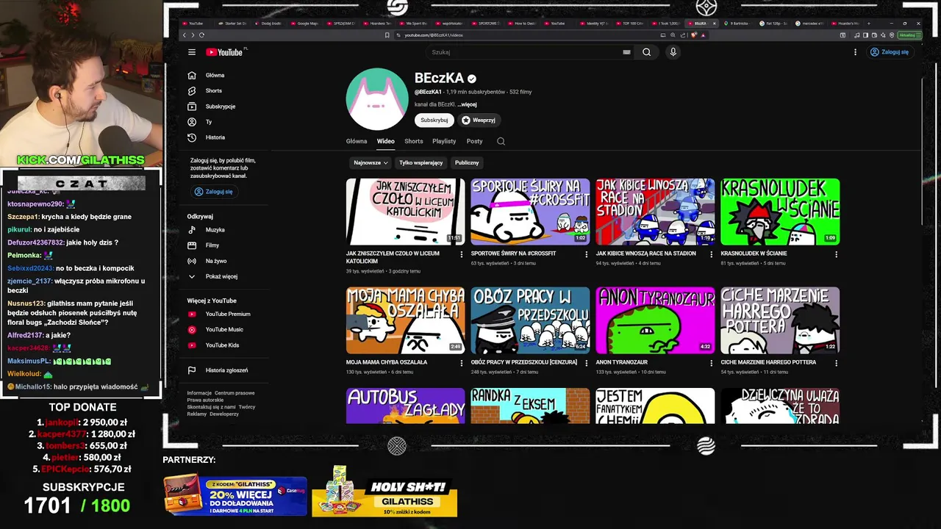
Task: Open YouTube settings three-dot menu
Action: (x=855, y=52)
